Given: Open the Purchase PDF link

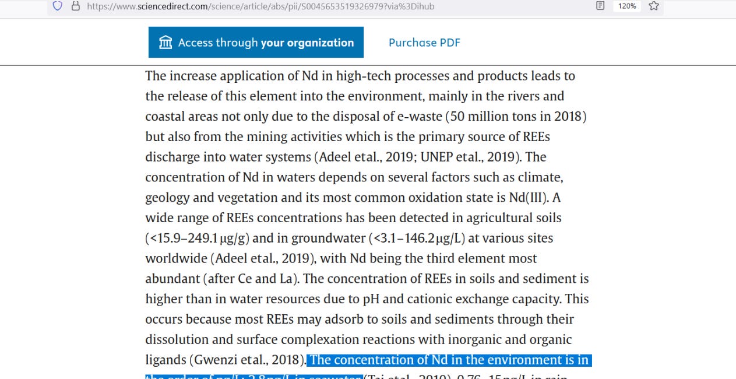Looking at the screenshot, I should (424, 42).
